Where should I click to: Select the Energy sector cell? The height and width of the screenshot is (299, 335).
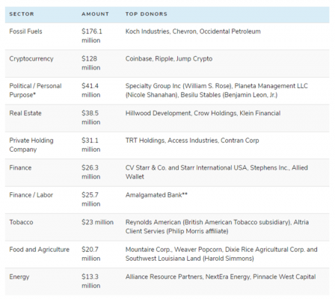point(19,277)
